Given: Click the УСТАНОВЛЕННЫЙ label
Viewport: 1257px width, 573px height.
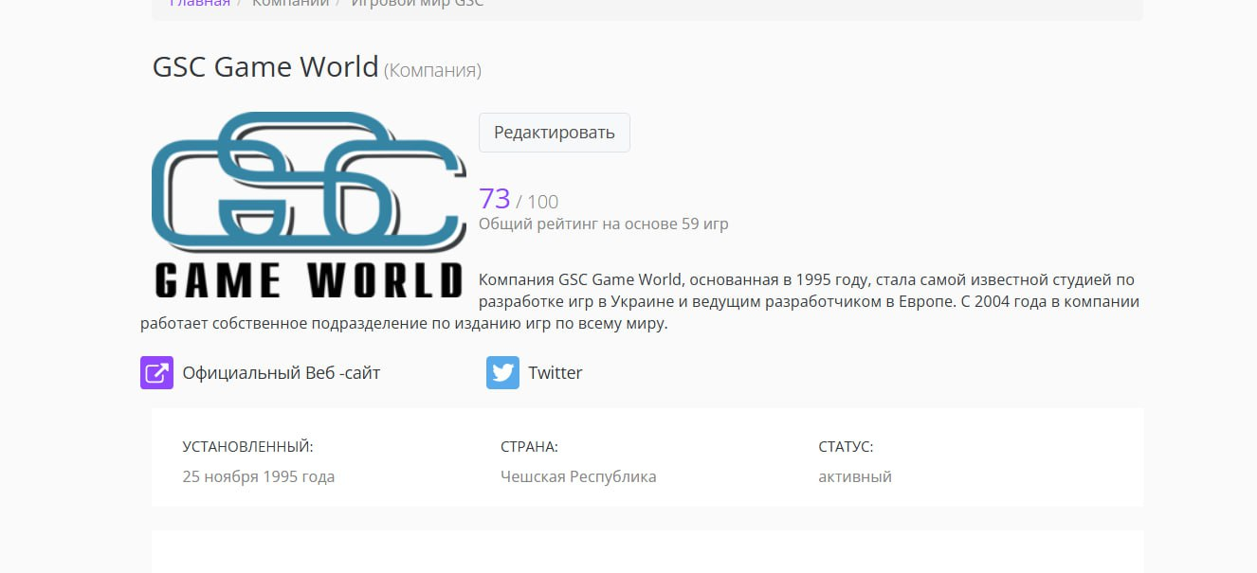Looking at the screenshot, I should pyautogui.click(x=247, y=447).
